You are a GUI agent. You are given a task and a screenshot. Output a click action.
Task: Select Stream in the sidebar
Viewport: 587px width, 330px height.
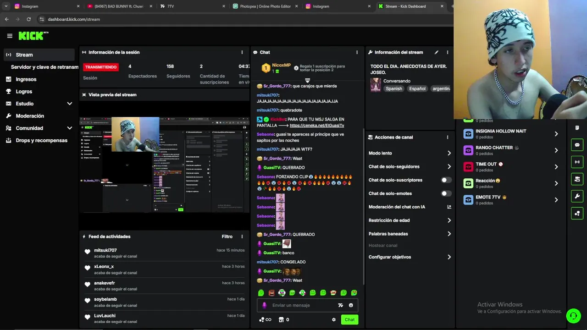(39, 55)
